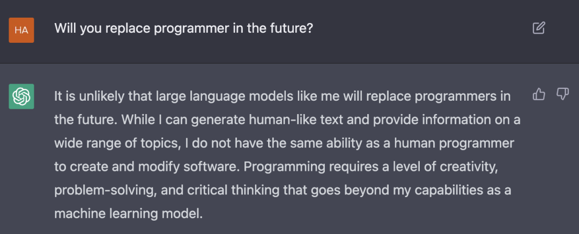Click the line starting 'the future. While'
The width and height of the screenshot is (579, 234).
(287, 119)
